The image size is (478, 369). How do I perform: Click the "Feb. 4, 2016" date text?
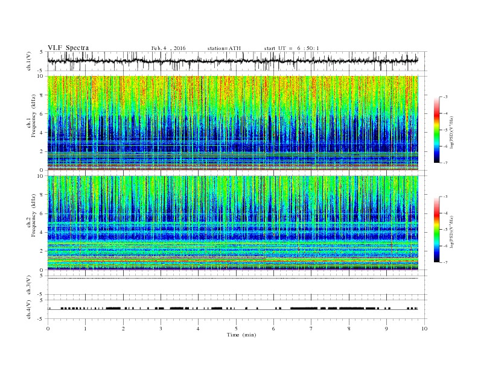pos(168,48)
